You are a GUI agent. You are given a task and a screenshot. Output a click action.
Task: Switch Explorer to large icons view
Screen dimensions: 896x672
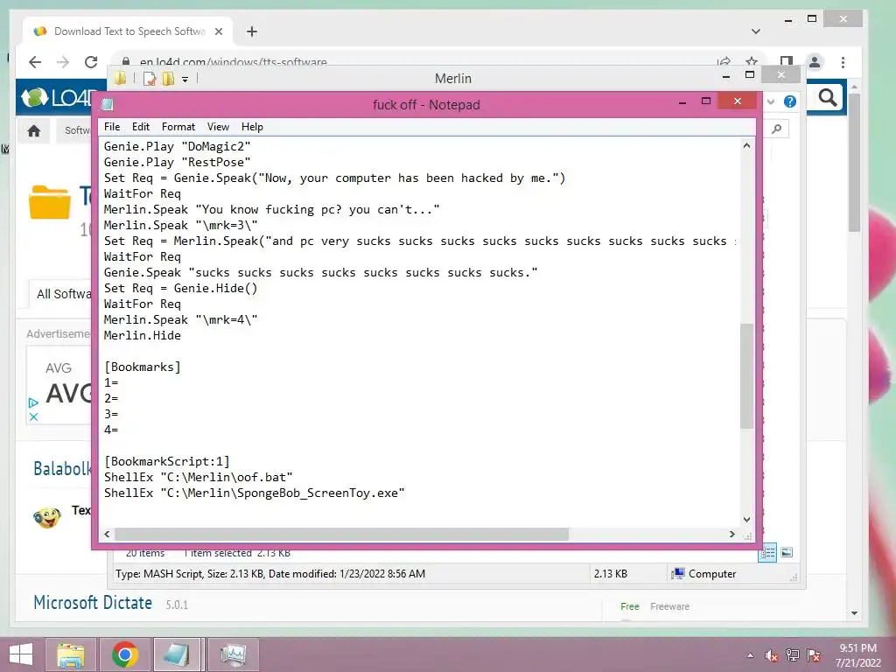[x=787, y=552]
